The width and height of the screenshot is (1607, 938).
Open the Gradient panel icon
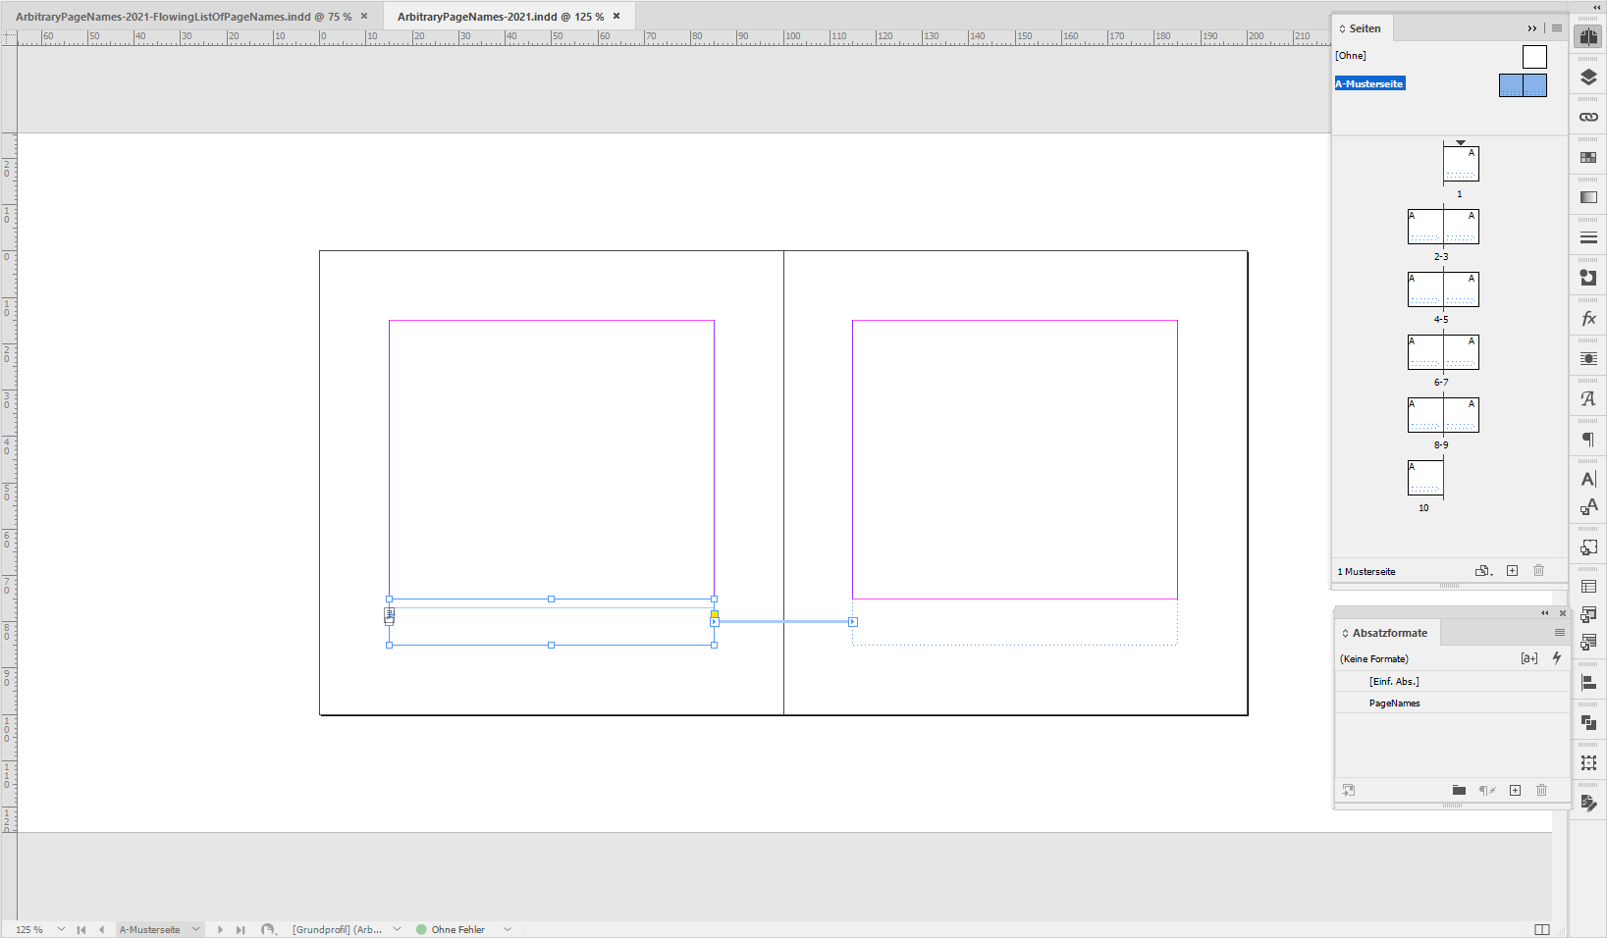point(1588,197)
